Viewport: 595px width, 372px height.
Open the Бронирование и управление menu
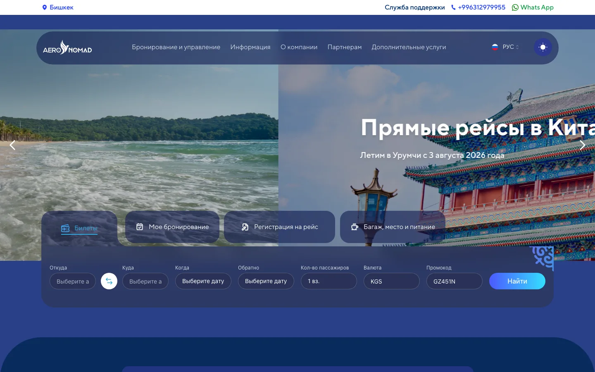(176, 47)
